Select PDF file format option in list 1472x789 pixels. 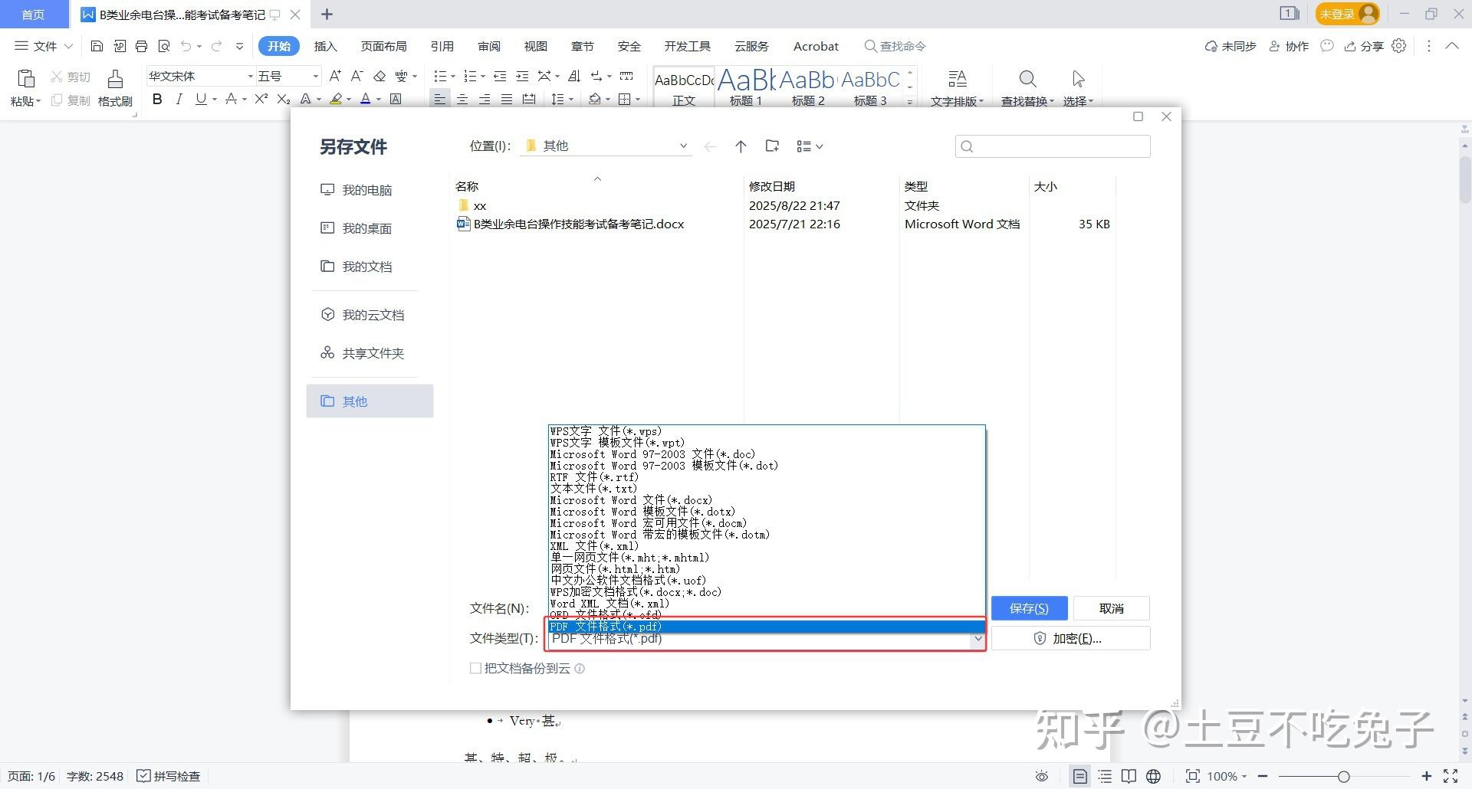coord(767,627)
